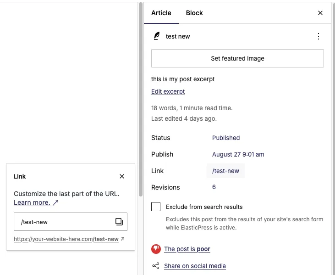Open the Learn more link
Image resolution: width=335 pixels, height=275 pixels.
(x=32, y=202)
